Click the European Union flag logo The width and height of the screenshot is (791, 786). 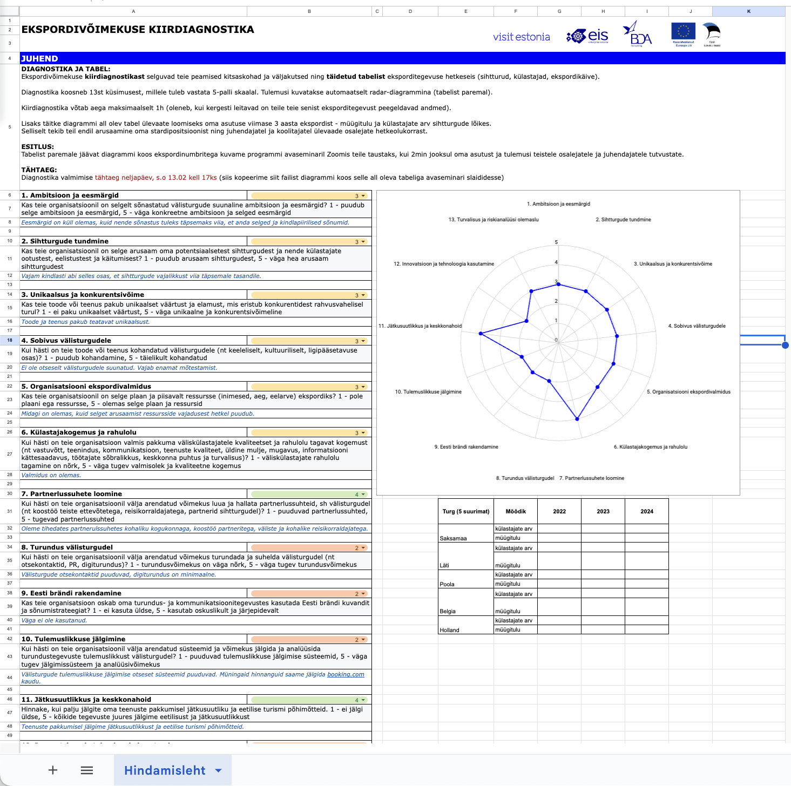pos(683,35)
